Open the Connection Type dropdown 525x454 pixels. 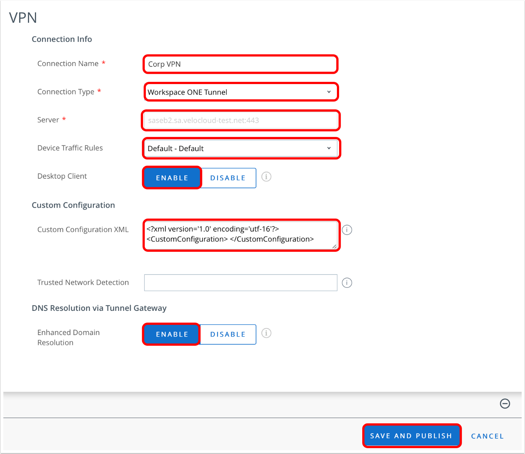240,92
